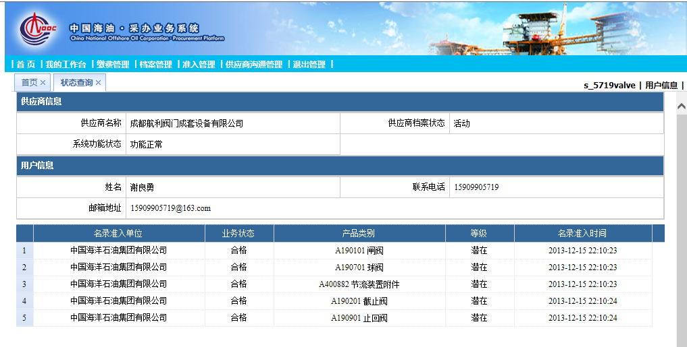The height and width of the screenshot is (347, 687).
Task: Click the name 谢良勇
Action: pyautogui.click(x=142, y=187)
